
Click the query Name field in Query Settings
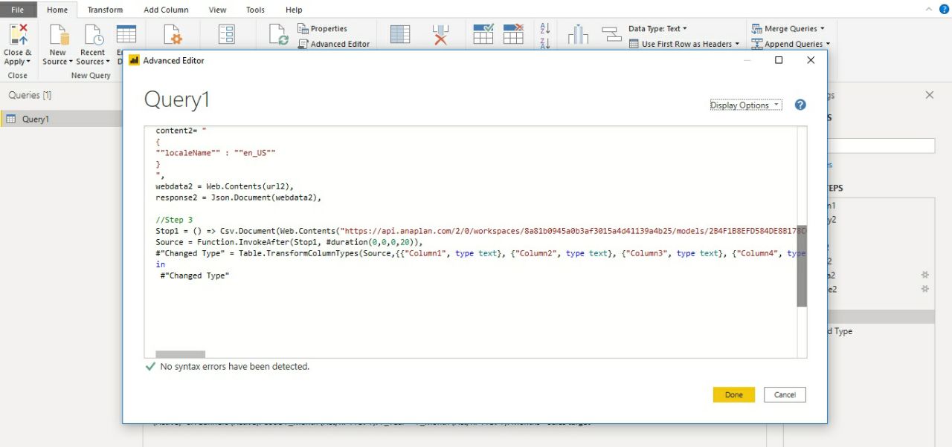[x=881, y=146]
